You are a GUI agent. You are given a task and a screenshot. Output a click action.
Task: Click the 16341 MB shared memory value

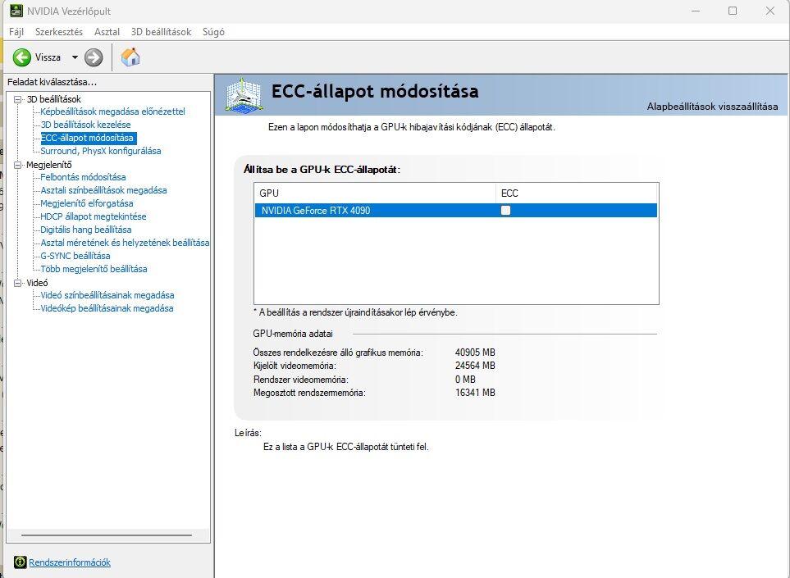[475, 392]
